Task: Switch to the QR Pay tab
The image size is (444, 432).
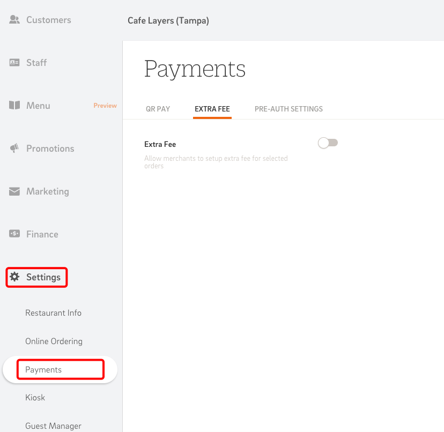Action: coord(158,109)
